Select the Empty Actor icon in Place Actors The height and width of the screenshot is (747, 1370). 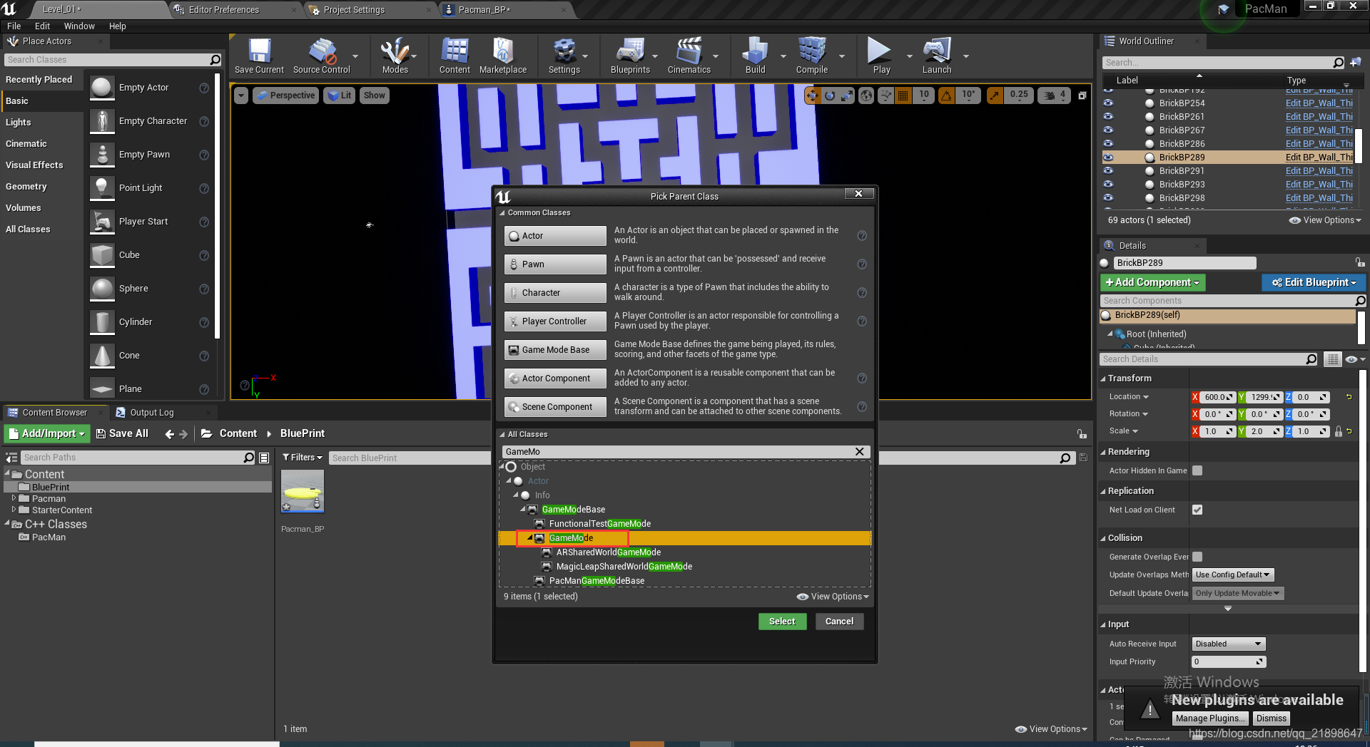(102, 88)
